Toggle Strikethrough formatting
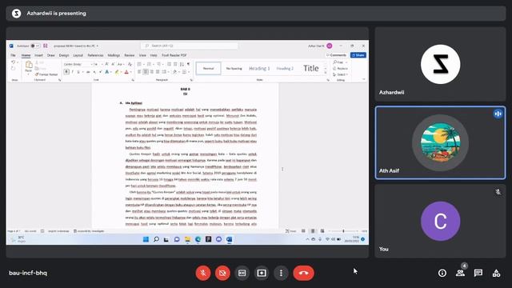This screenshot has width=512, height=288. click(x=88, y=72)
